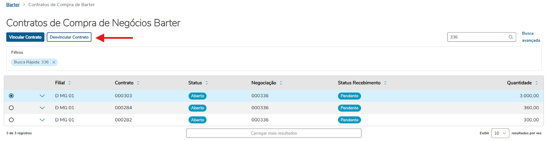Screen dimensions: 546x141
Task: Select radio button for contract 000284
Action: (x=11, y=108)
